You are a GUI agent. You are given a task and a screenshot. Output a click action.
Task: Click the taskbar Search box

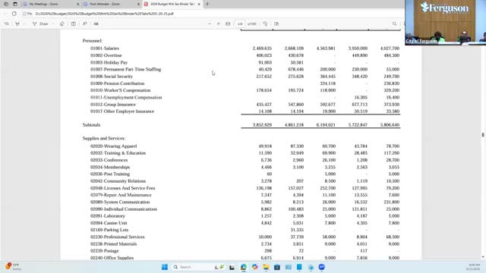tap(198, 267)
